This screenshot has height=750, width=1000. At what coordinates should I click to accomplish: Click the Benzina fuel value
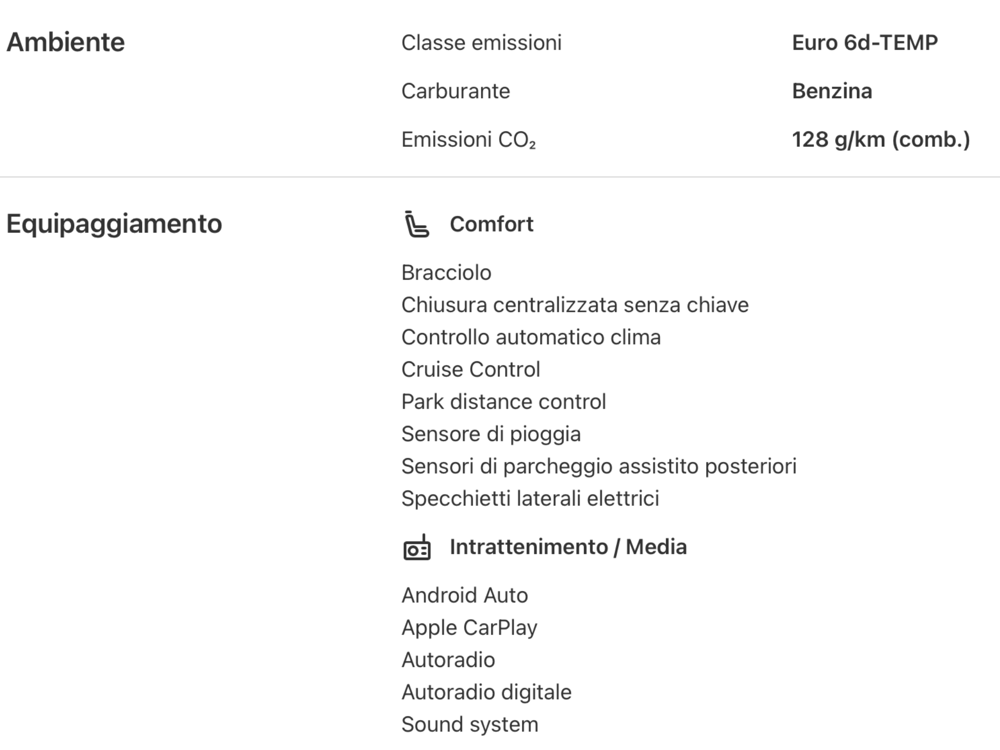coord(832,91)
